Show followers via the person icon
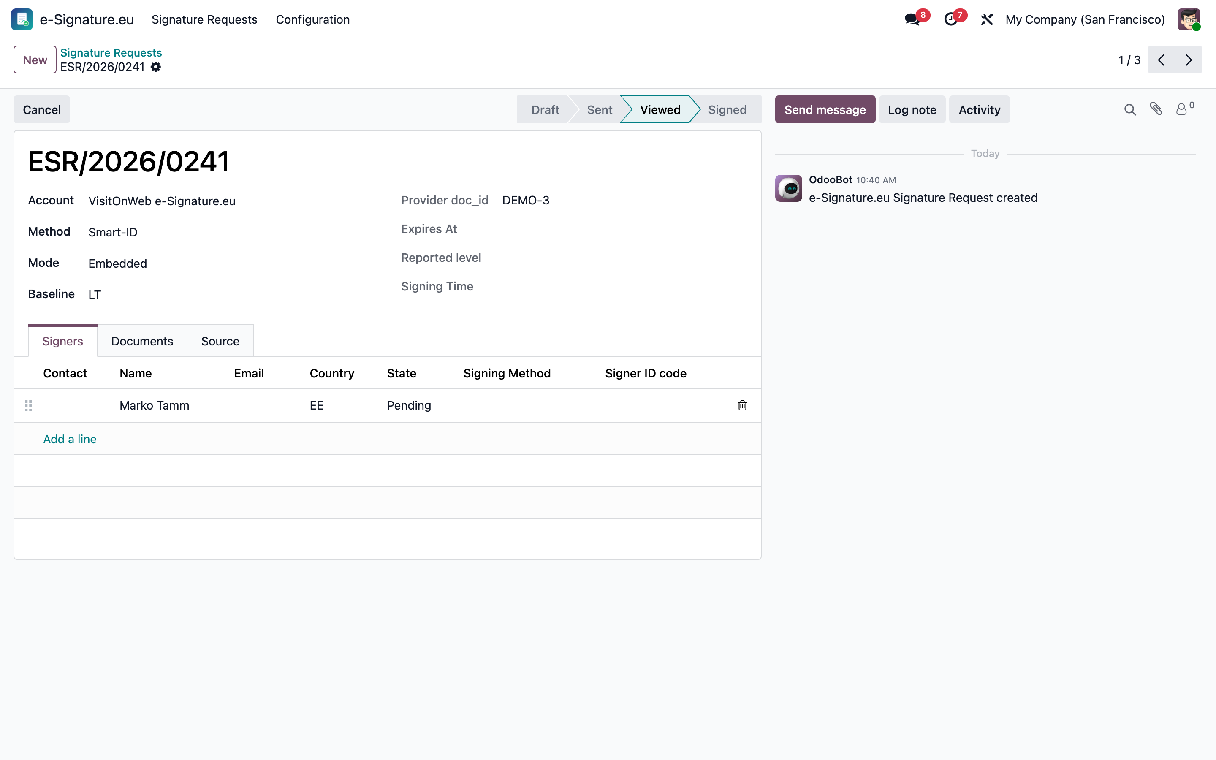This screenshot has height=760, width=1216. click(x=1185, y=109)
